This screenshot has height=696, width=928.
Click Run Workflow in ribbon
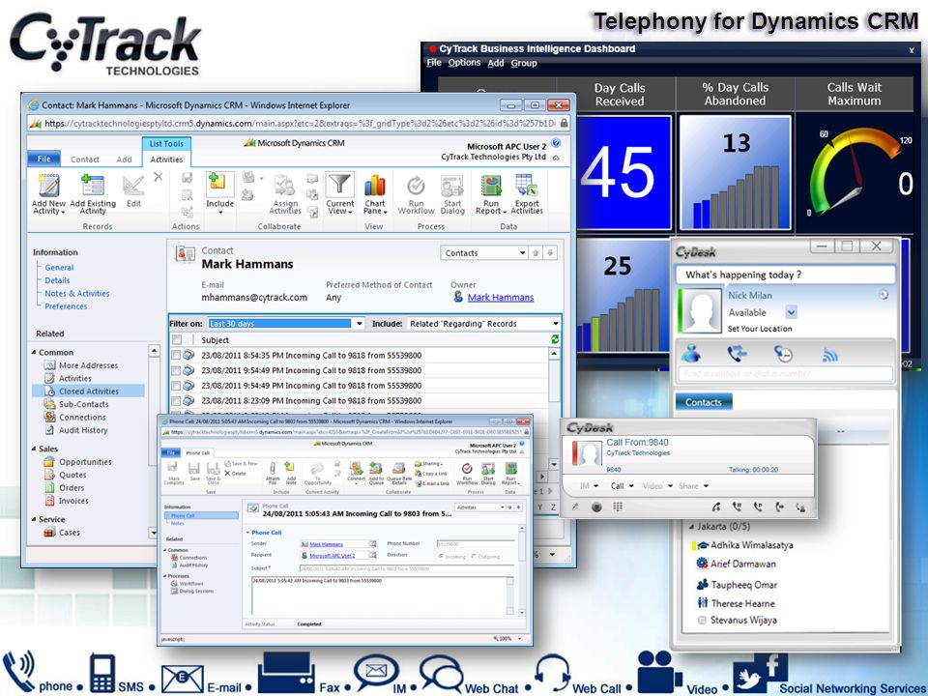tap(416, 194)
